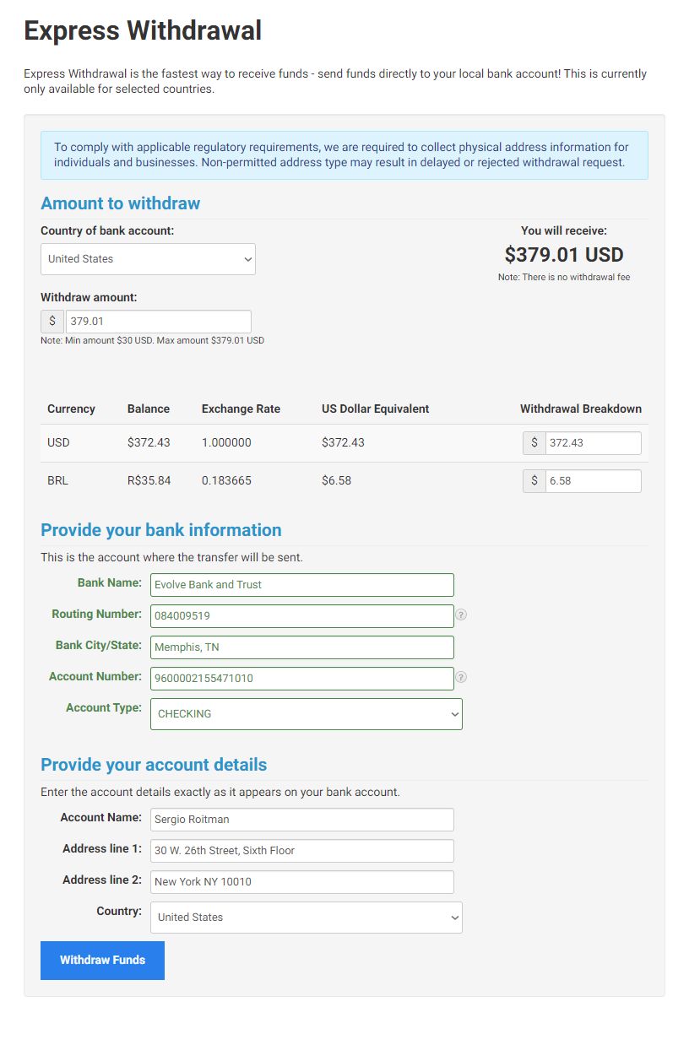The image size is (700, 1045).
Task: Expand the Account Type dropdown
Action: click(307, 714)
